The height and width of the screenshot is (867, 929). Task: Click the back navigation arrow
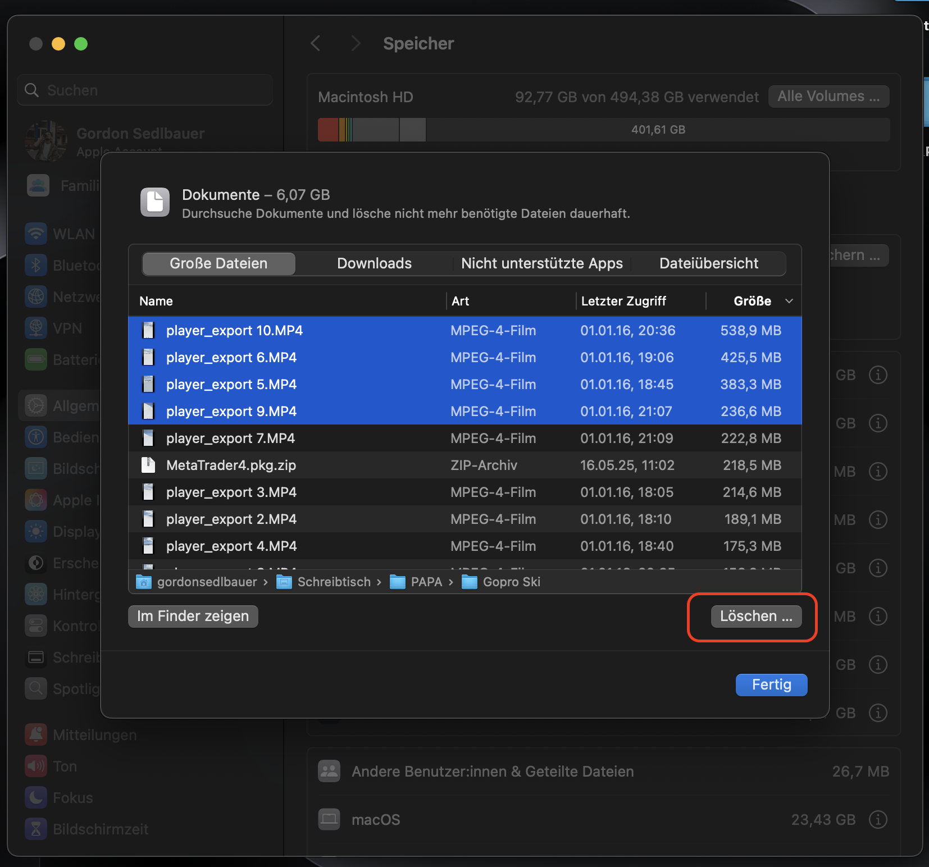[x=316, y=43]
